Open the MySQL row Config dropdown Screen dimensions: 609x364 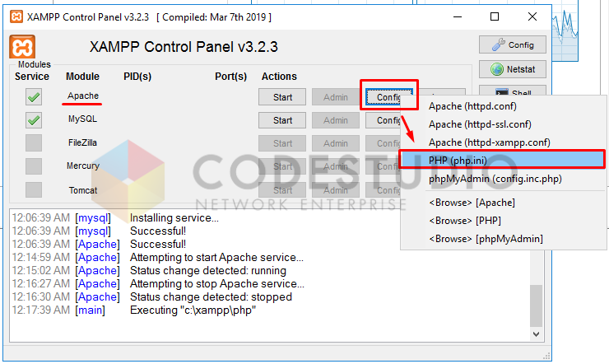coord(383,120)
